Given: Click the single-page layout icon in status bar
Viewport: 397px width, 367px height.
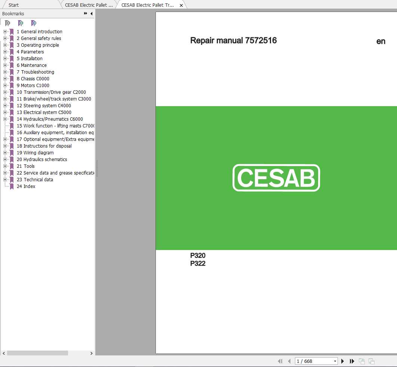Looking at the screenshot, I should tap(362, 361).
